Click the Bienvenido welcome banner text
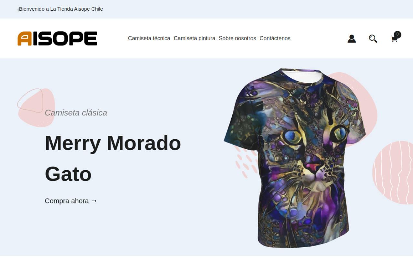Image resolution: width=413 pixels, height=275 pixels. (x=60, y=9)
